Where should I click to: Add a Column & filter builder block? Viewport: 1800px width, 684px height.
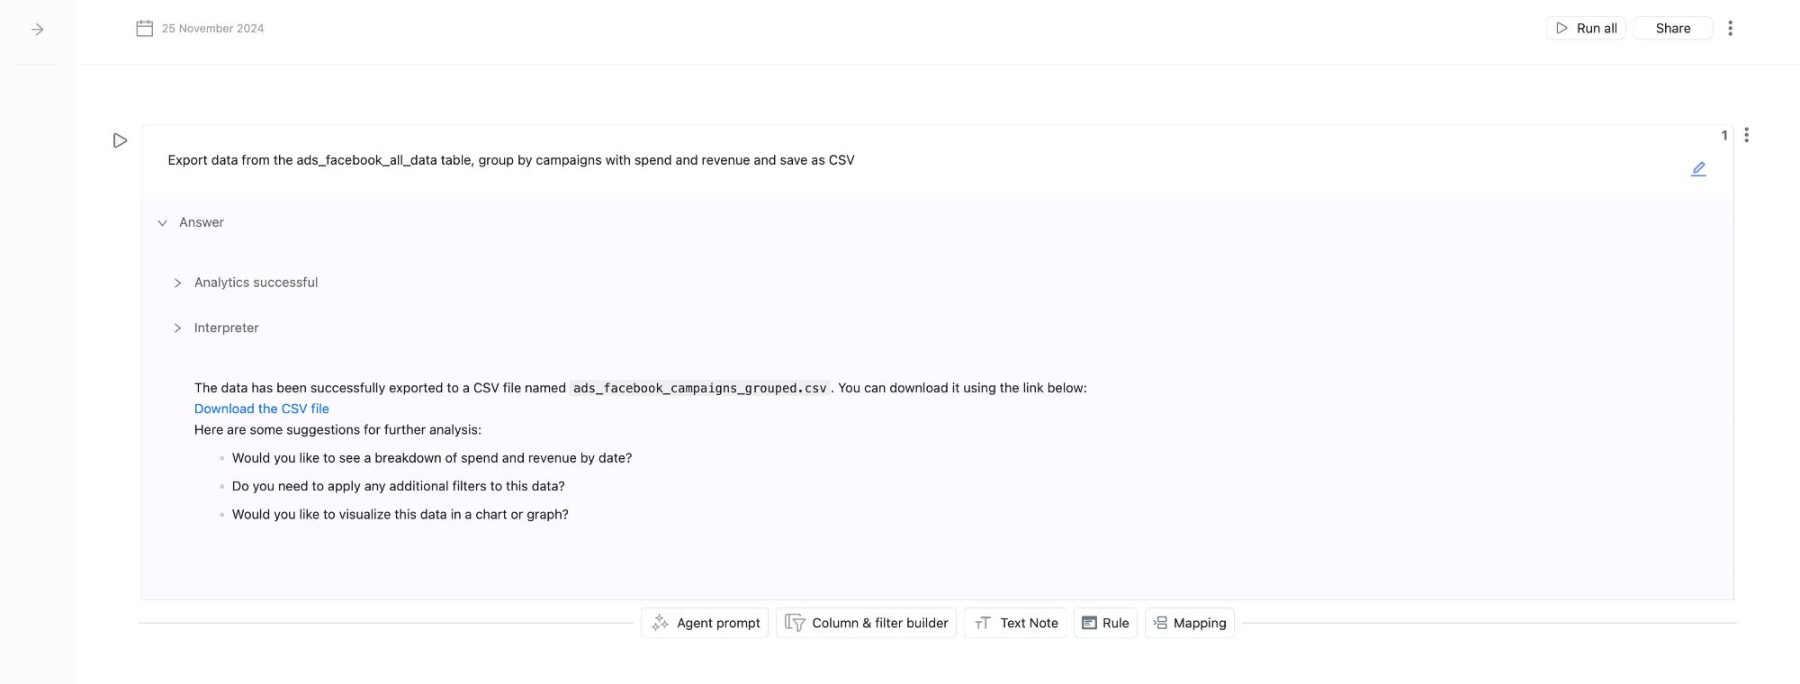[866, 623]
